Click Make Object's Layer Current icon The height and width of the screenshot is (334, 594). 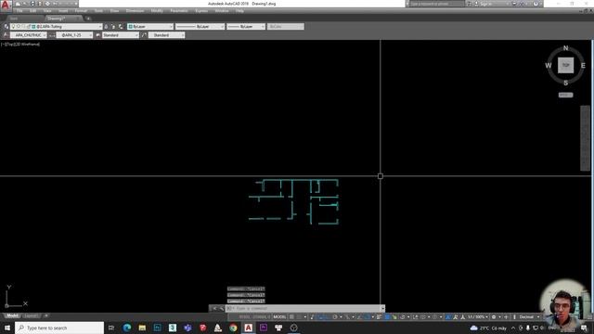[x=106, y=27]
